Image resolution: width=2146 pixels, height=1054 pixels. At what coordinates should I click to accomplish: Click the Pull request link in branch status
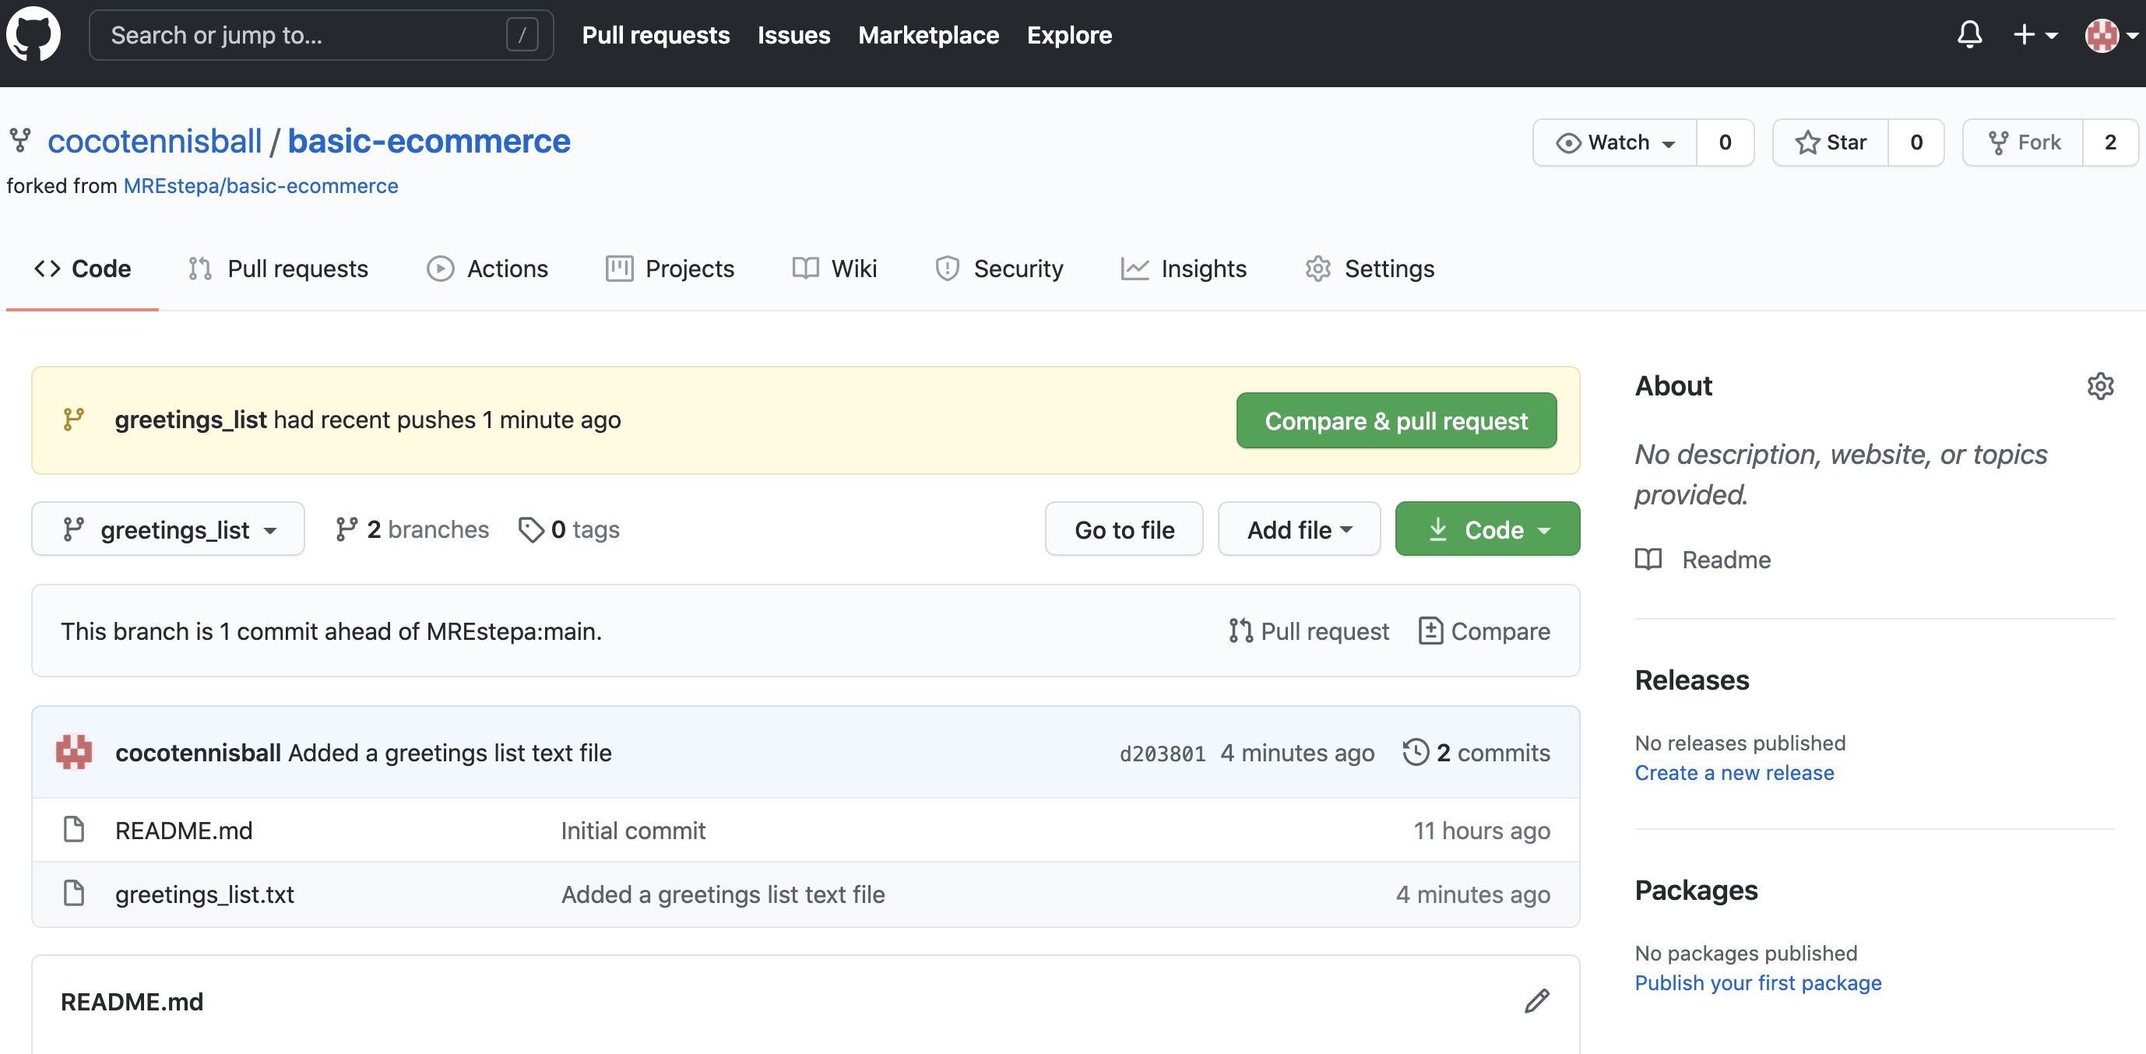point(1309,631)
